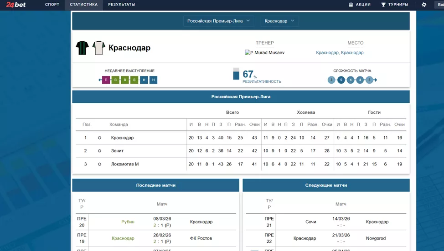Click the dark circle numbered 5 in match difficulty

341,80
